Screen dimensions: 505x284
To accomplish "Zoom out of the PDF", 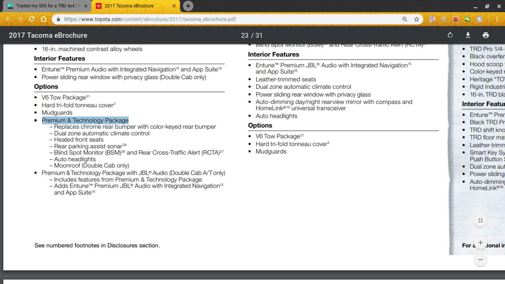I will (x=481, y=260).
